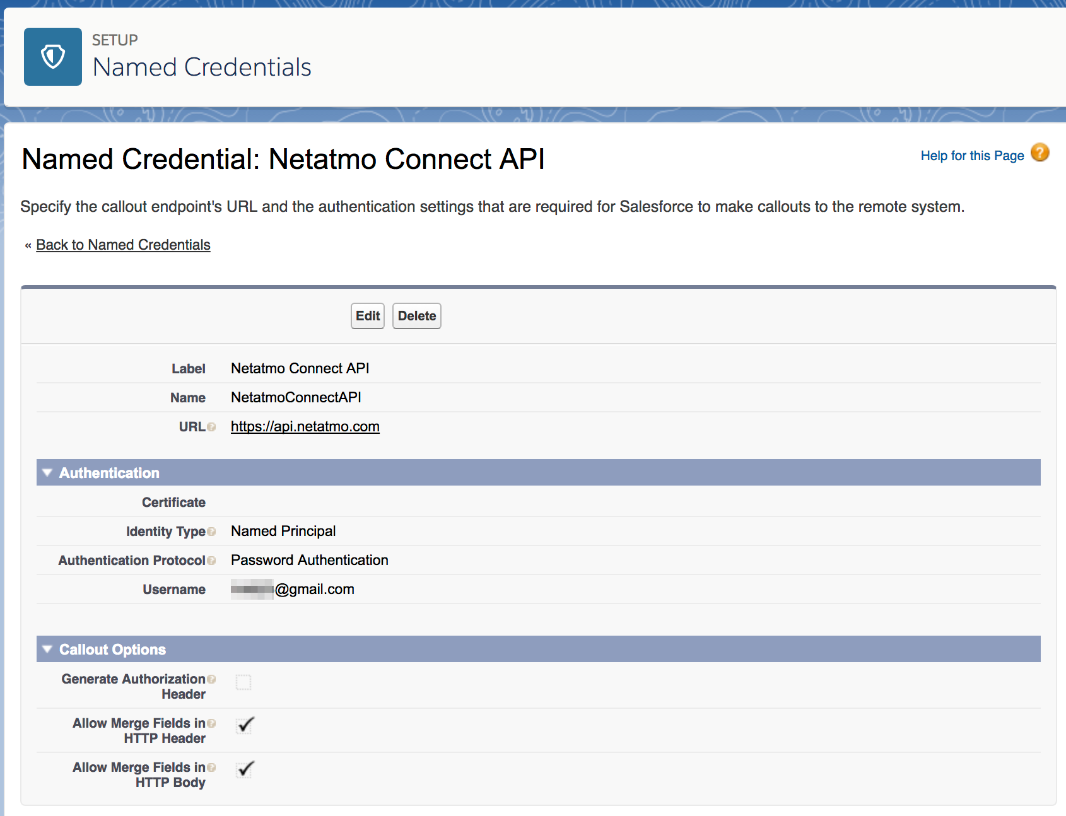Open Help for this Page link

click(972, 156)
